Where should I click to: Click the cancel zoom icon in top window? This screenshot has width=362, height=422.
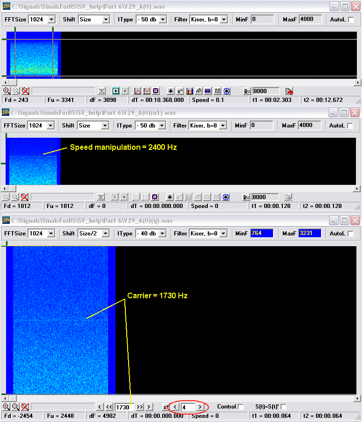coord(25,91)
